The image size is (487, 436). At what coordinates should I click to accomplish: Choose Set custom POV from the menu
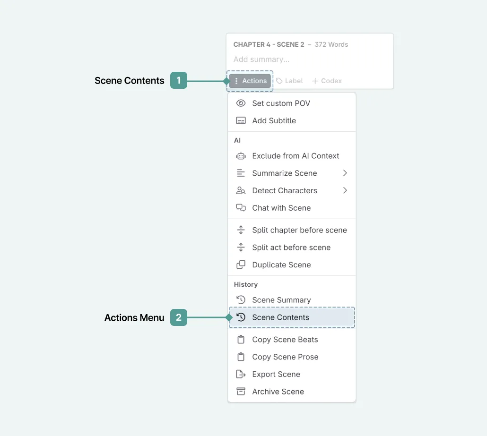pyautogui.click(x=281, y=103)
